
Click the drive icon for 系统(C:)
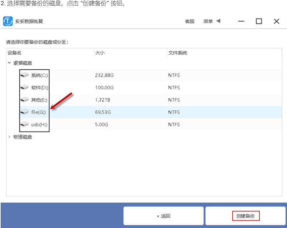click(25, 75)
